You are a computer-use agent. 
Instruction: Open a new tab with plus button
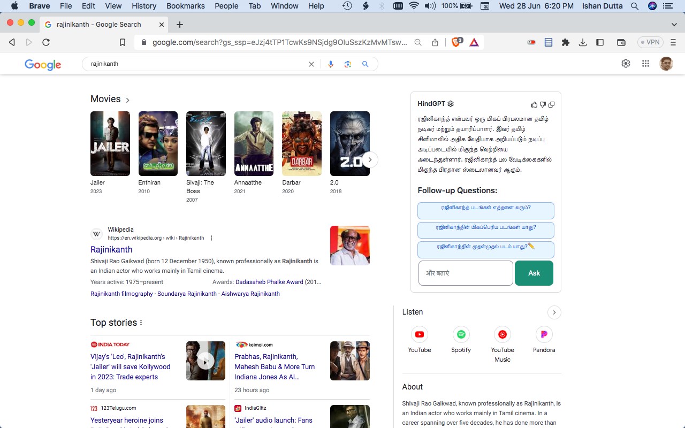point(180,25)
